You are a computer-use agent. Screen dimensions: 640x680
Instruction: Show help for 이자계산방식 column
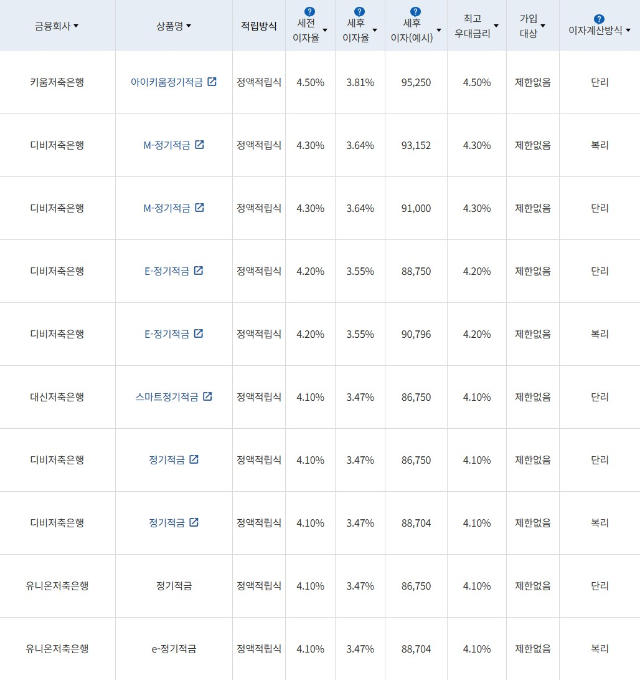(x=599, y=19)
